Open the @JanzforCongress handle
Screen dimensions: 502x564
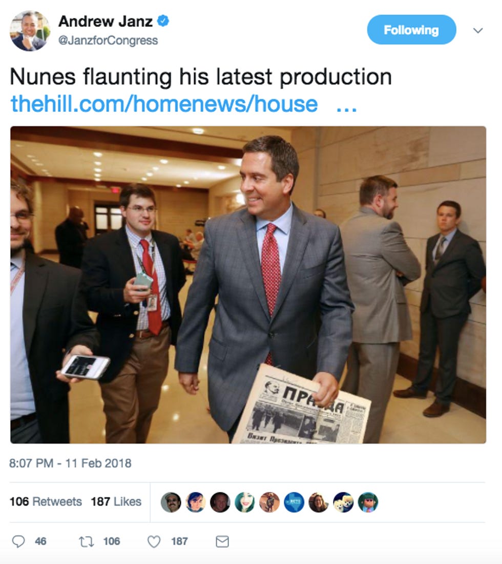pos(108,40)
